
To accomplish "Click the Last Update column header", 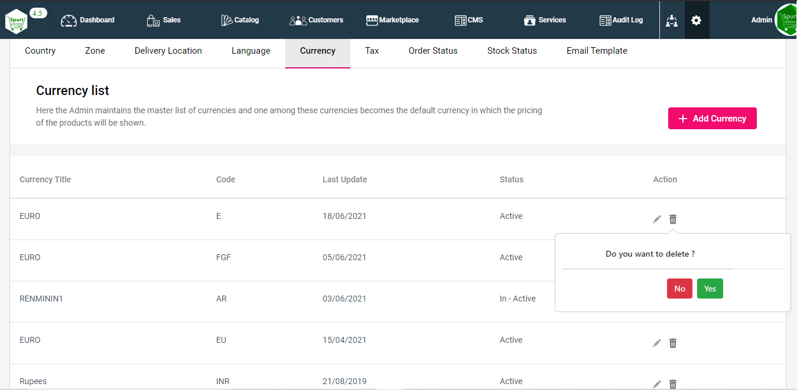I will [344, 179].
